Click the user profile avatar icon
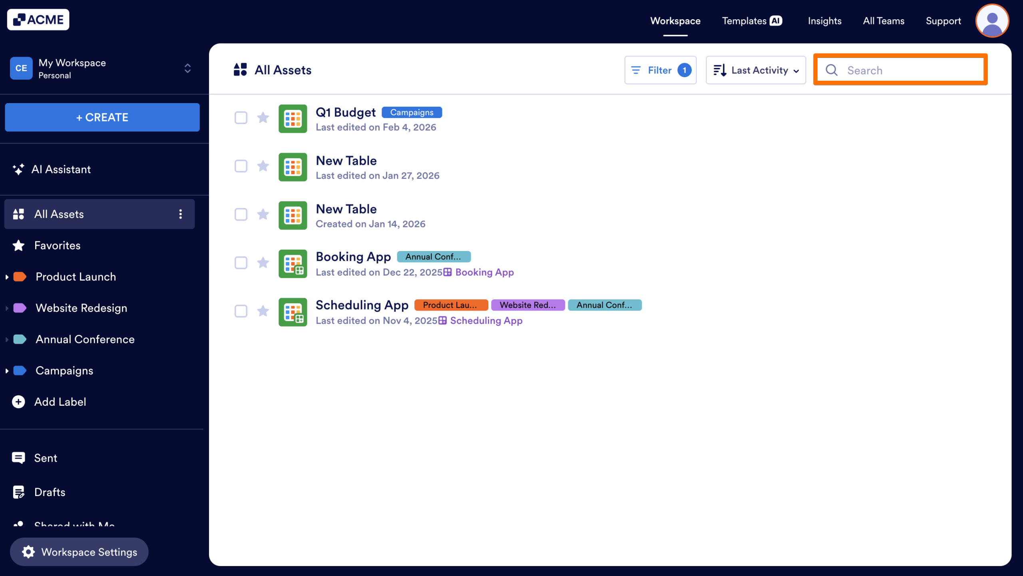Screen dimensions: 1023x576 point(992,21)
